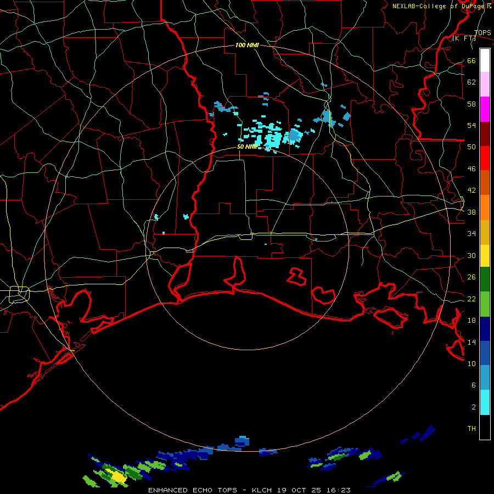Click the "66" legend value
Screen dimensions: 494x494
point(471,61)
